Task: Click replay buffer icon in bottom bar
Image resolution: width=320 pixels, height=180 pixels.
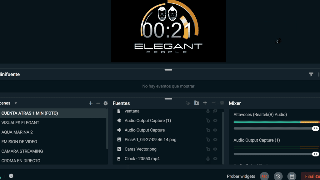Action: [x=278, y=176]
